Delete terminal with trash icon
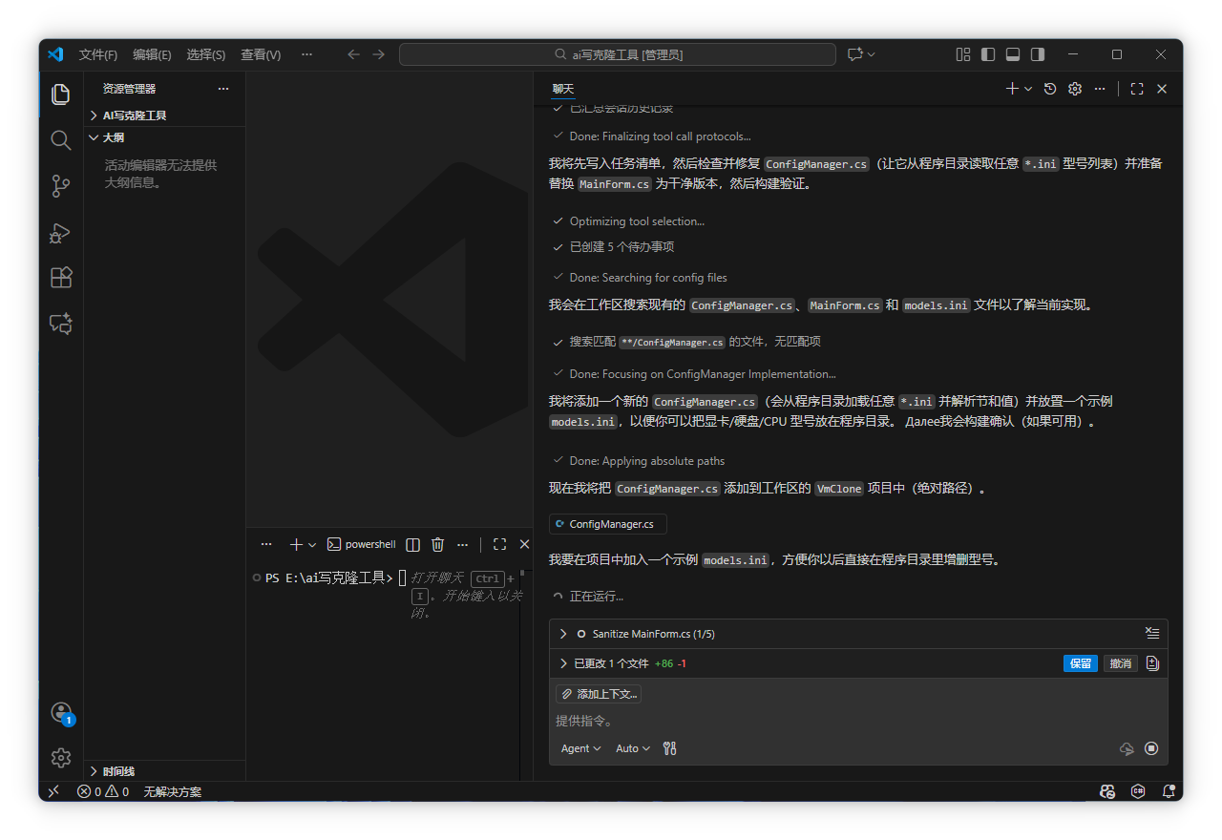This screenshot has height=840, width=1222. tap(437, 544)
